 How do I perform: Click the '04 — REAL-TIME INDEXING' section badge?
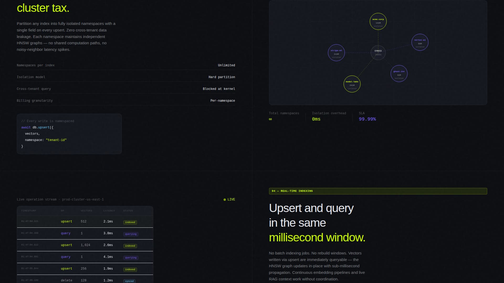[378, 191]
